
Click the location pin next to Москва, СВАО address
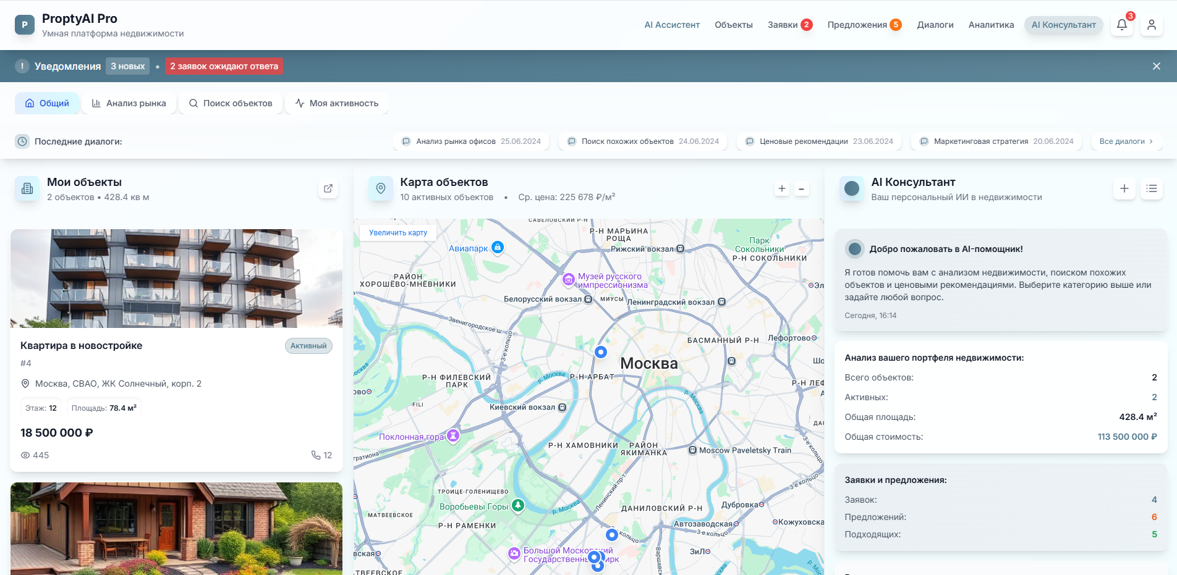(25, 384)
